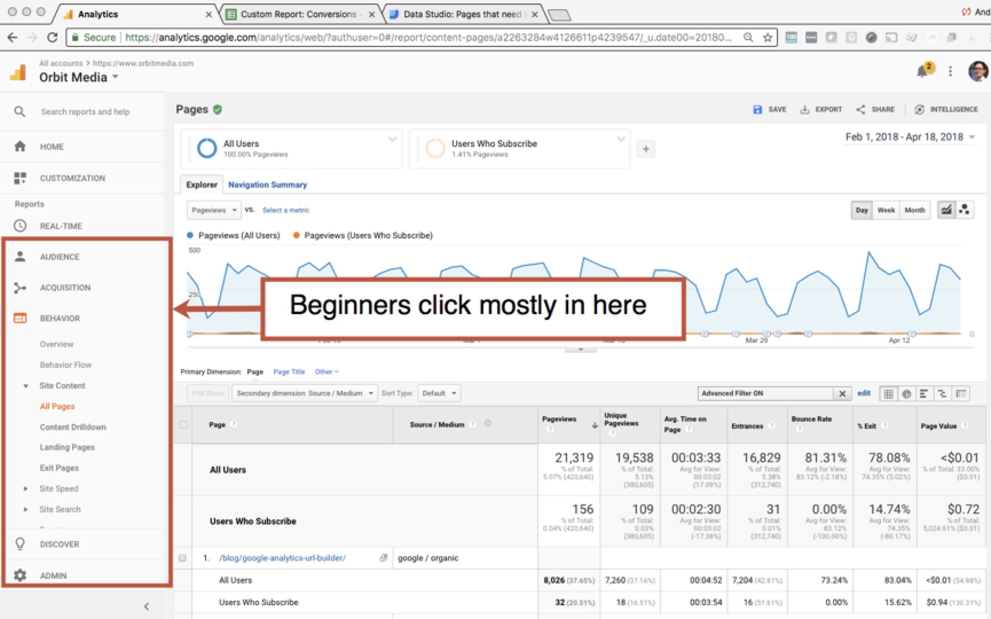This screenshot has height=619, width=991.
Task: Select the pivot table view icon
Action: coord(961,394)
